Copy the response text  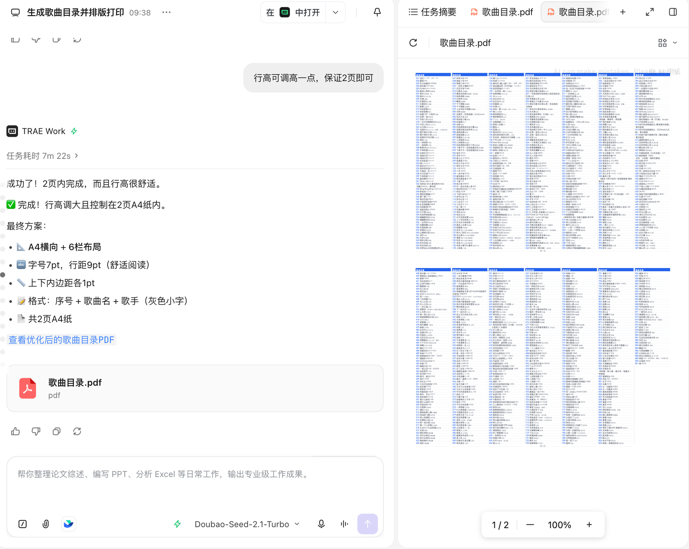56,431
